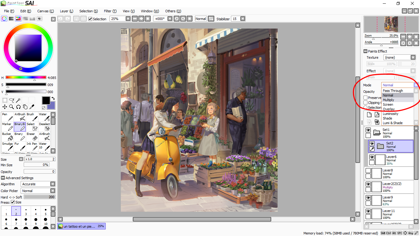Activate the magic wand selection tool
The image size is (420, 236).
pyautogui.click(x=18, y=100)
